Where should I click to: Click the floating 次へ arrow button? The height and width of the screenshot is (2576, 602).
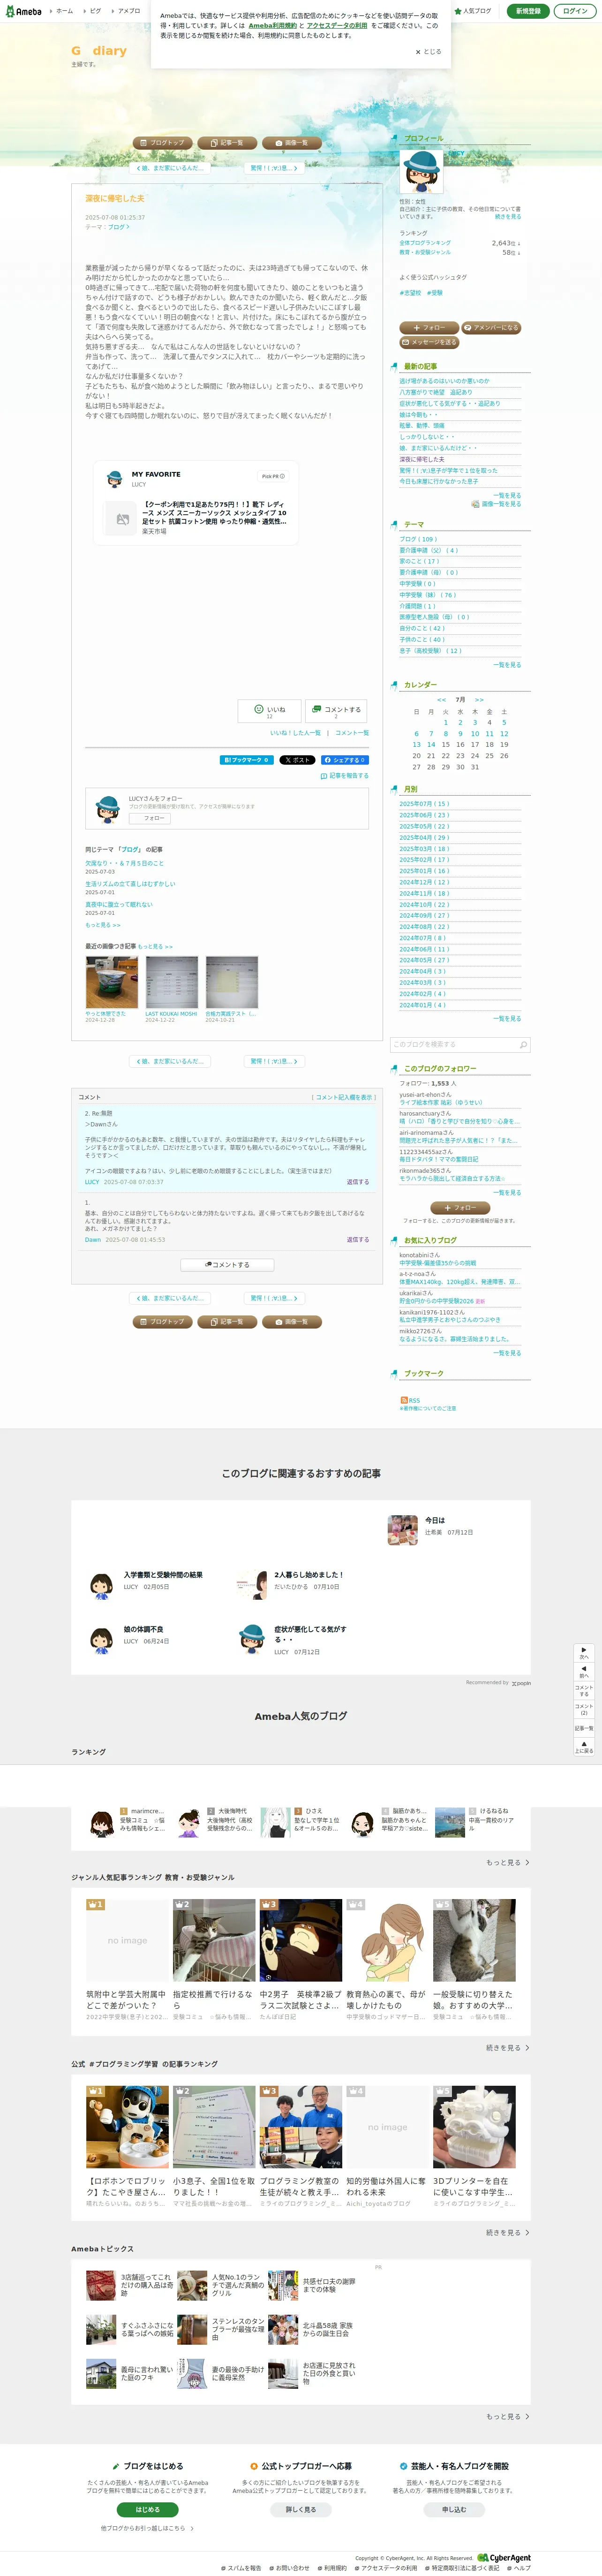(x=585, y=1654)
